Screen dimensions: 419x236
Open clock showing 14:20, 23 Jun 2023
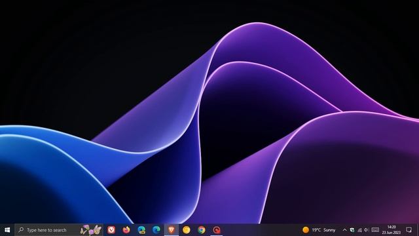click(x=392, y=230)
